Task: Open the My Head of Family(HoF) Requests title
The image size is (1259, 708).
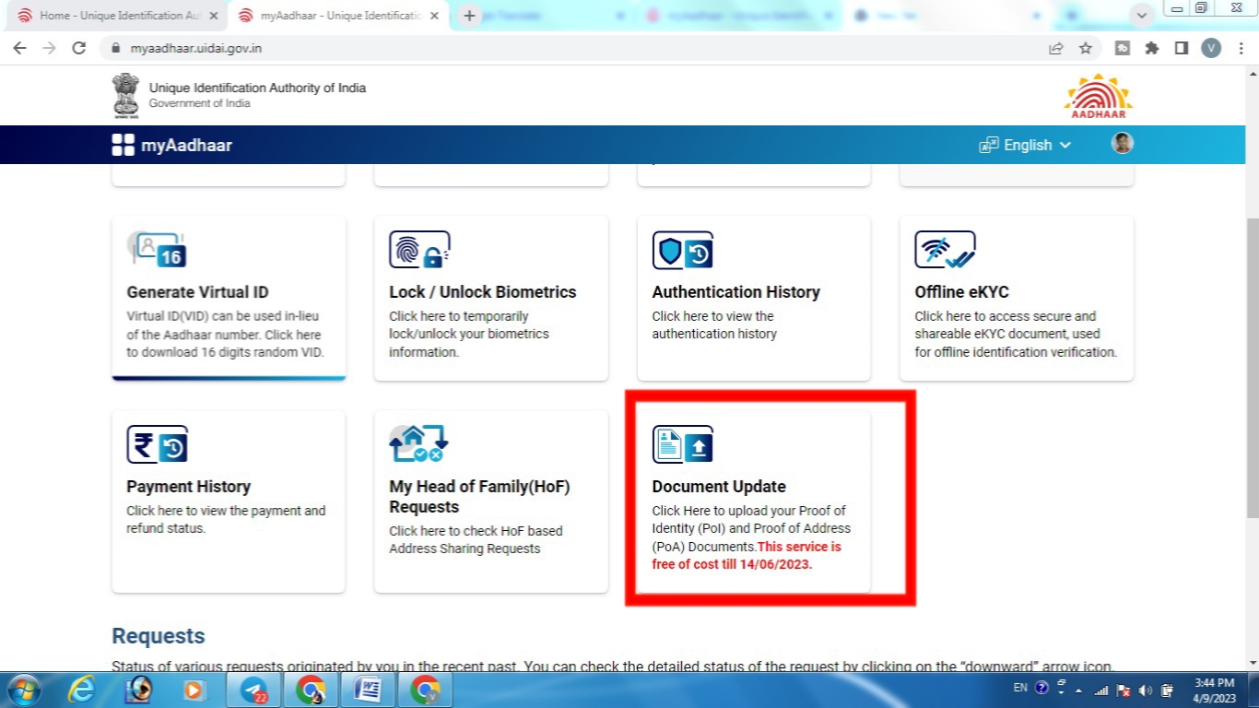Action: [x=479, y=497]
